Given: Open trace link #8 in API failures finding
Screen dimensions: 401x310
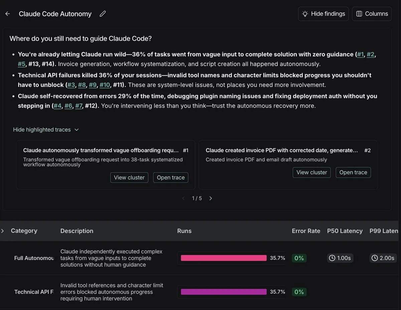Looking at the screenshot, I should click(82, 85).
